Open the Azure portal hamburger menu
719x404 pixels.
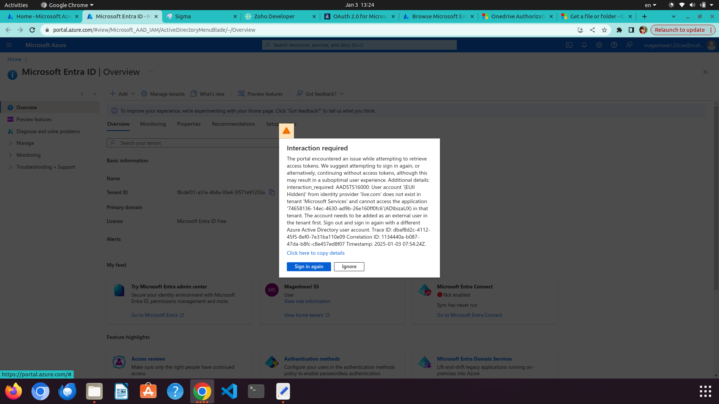(9, 45)
